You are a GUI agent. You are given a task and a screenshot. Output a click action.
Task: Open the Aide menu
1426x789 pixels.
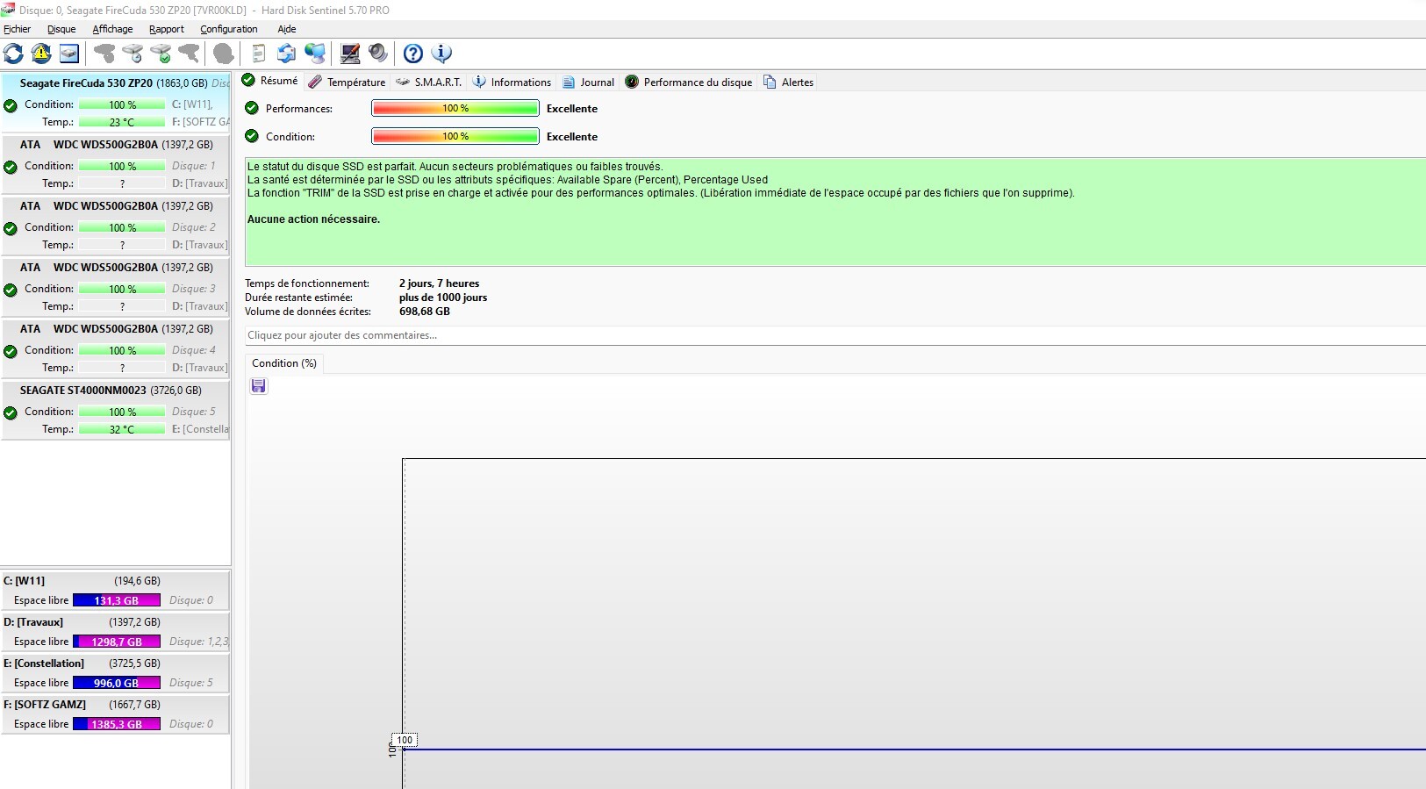(287, 29)
